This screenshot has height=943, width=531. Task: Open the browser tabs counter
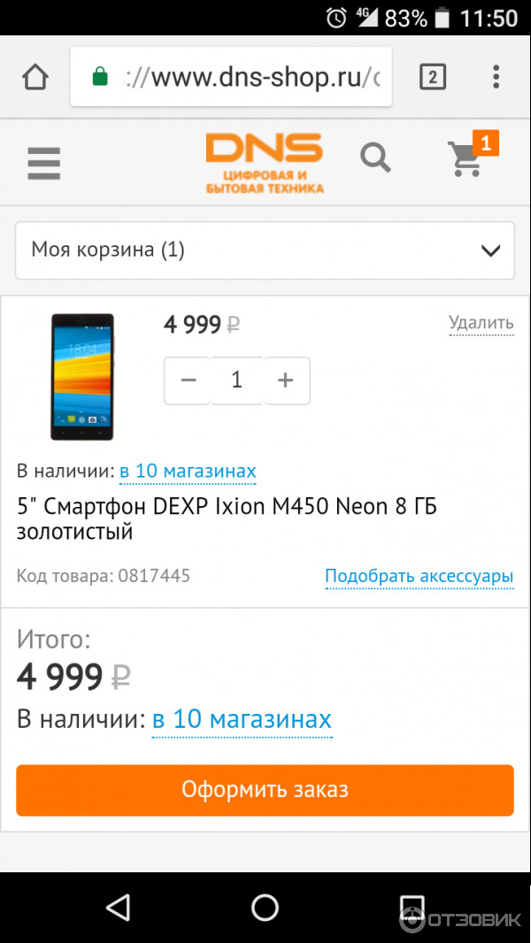(432, 78)
